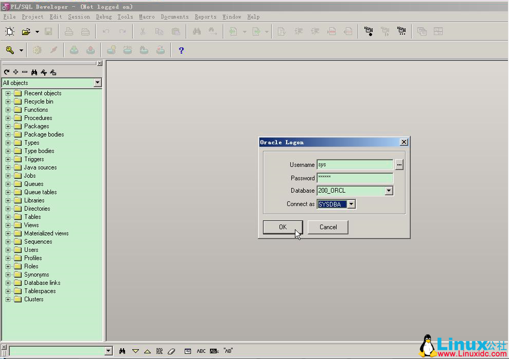509x359 pixels.
Task: Click the Open folder toolbar icon
Action: coord(26,32)
